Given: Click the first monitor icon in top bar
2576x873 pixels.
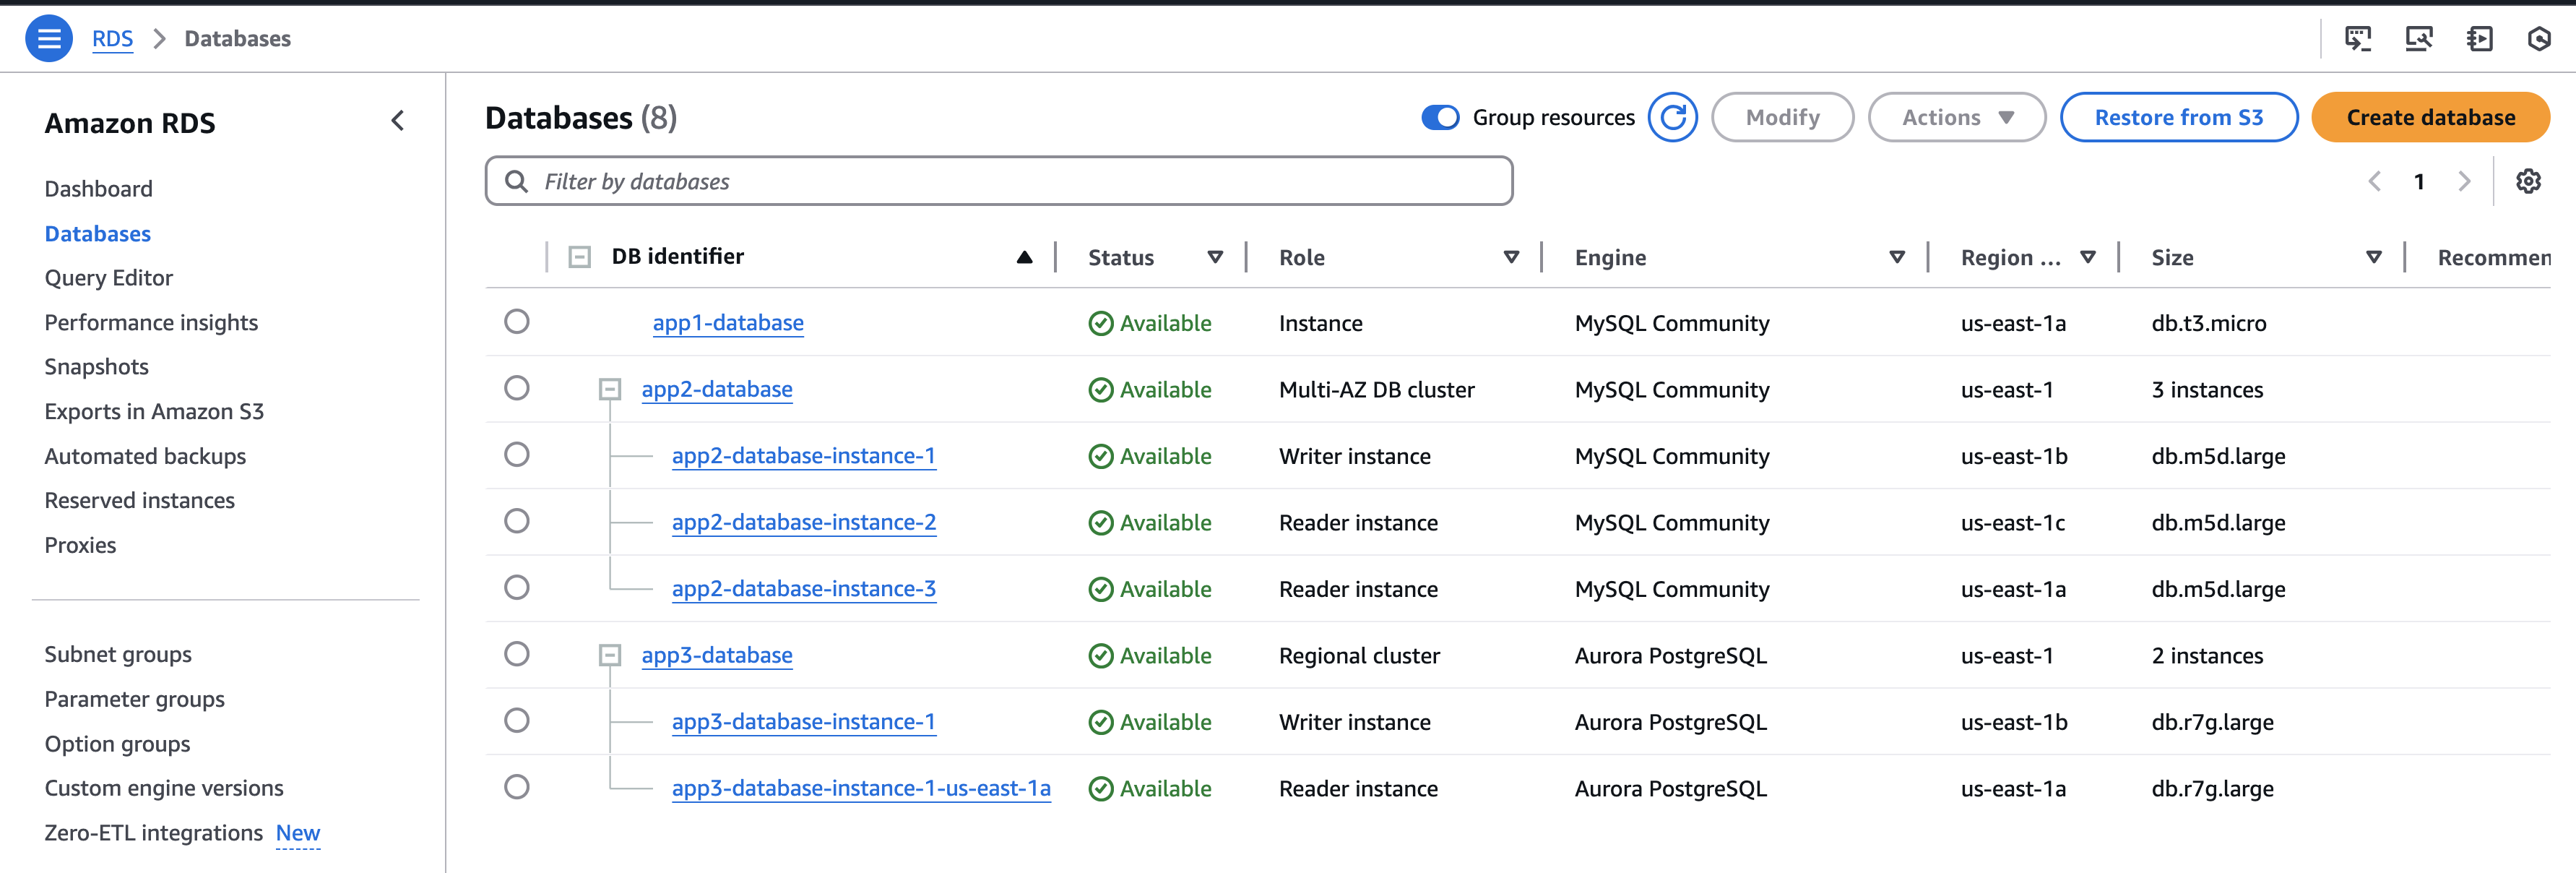Looking at the screenshot, I should [x=2358, y=39].
